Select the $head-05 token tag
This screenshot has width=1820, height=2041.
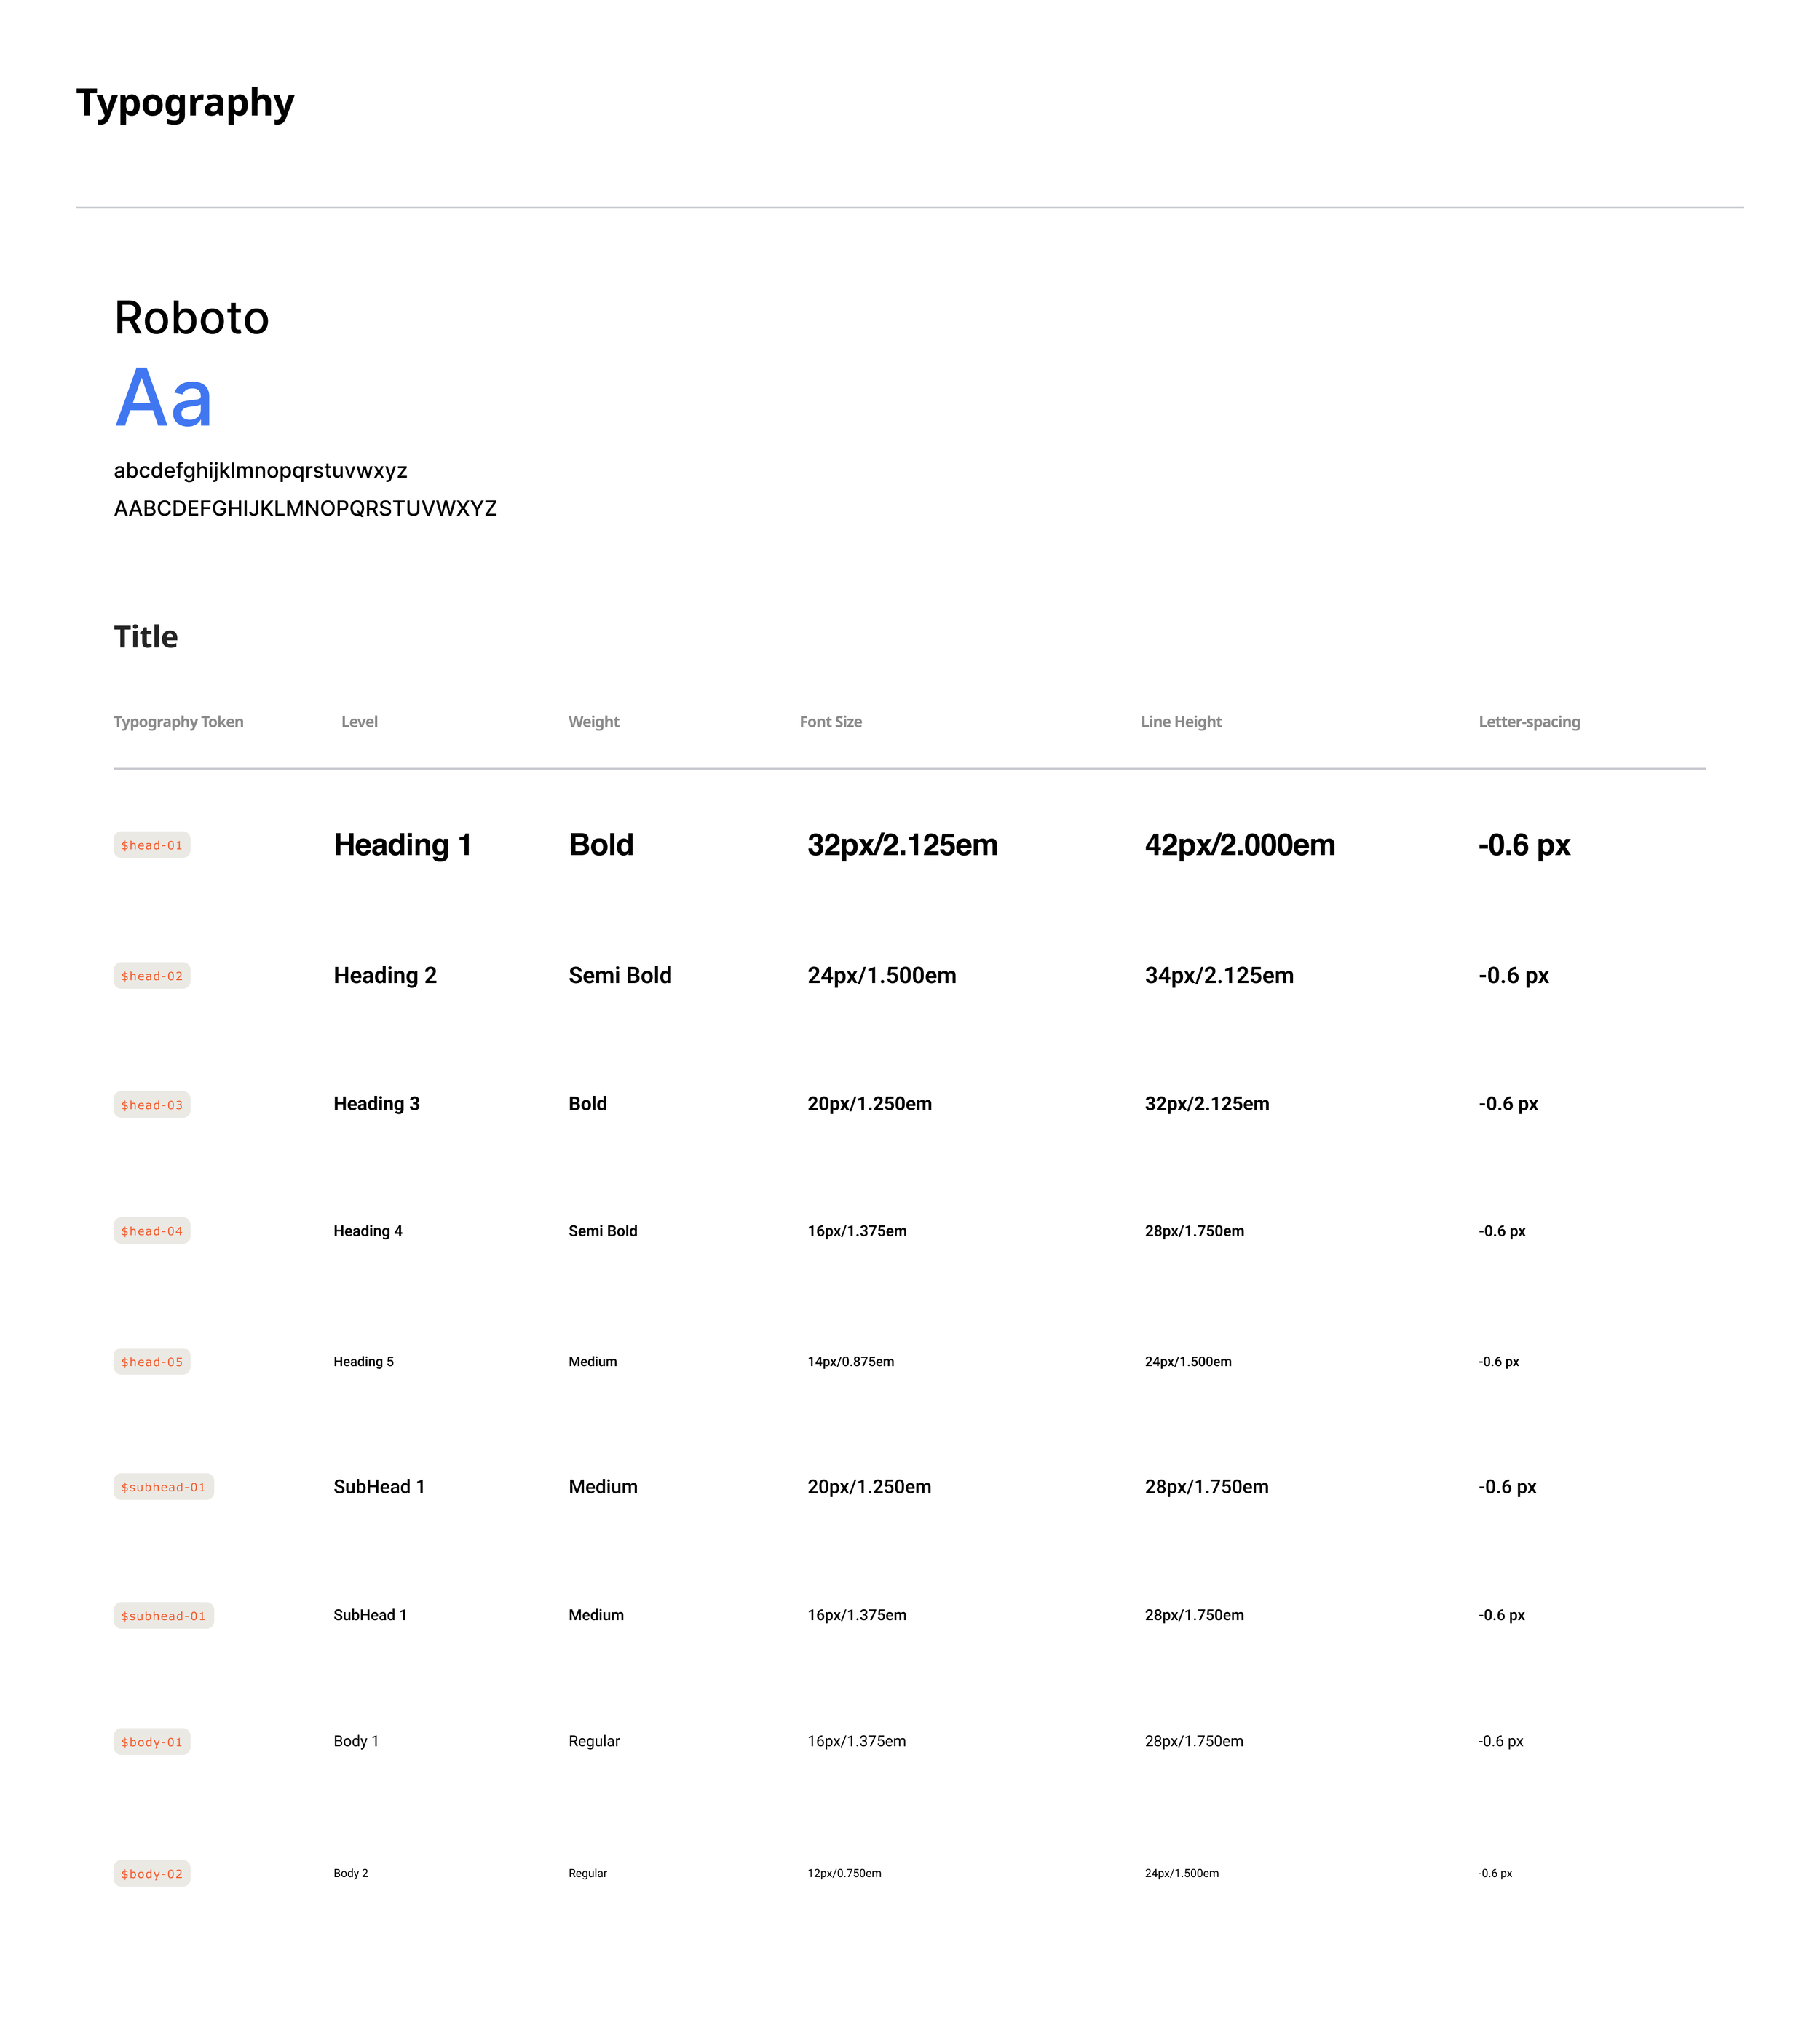pos(152,1362)
